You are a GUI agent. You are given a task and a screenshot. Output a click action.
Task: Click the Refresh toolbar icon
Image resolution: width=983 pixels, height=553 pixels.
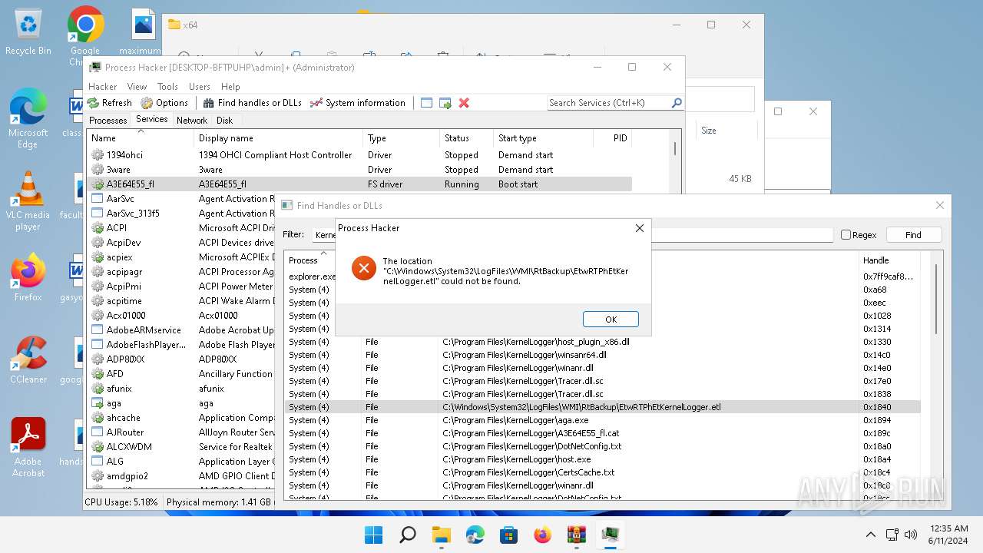[x=109, y=103]
